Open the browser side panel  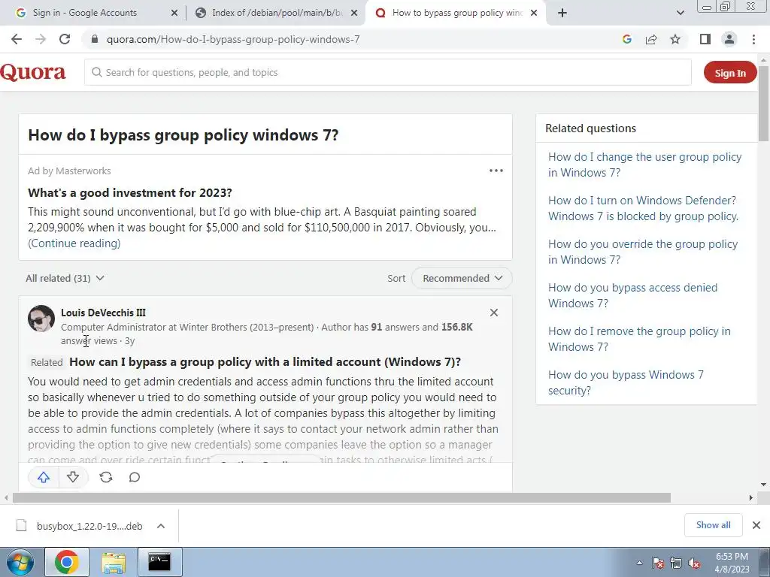[705, 39]
